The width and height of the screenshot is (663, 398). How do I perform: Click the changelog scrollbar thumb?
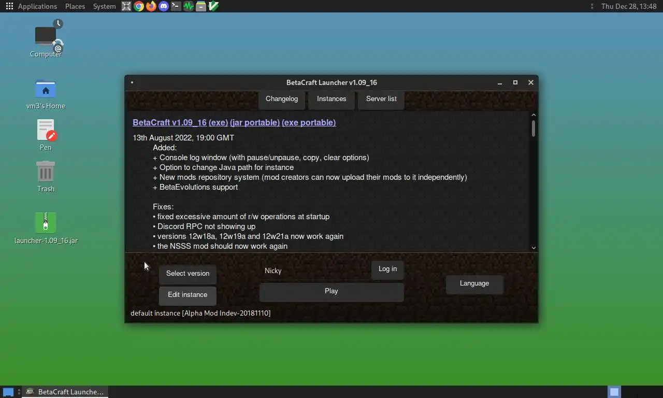pyautogui.click(x=534, y=128)
